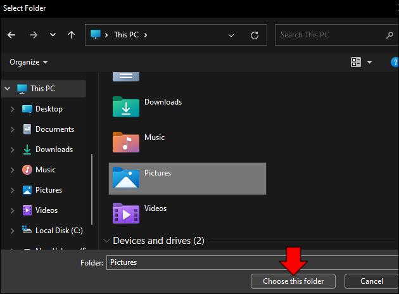Open the recent locations dropdown arrow

(x=53, y=35)
